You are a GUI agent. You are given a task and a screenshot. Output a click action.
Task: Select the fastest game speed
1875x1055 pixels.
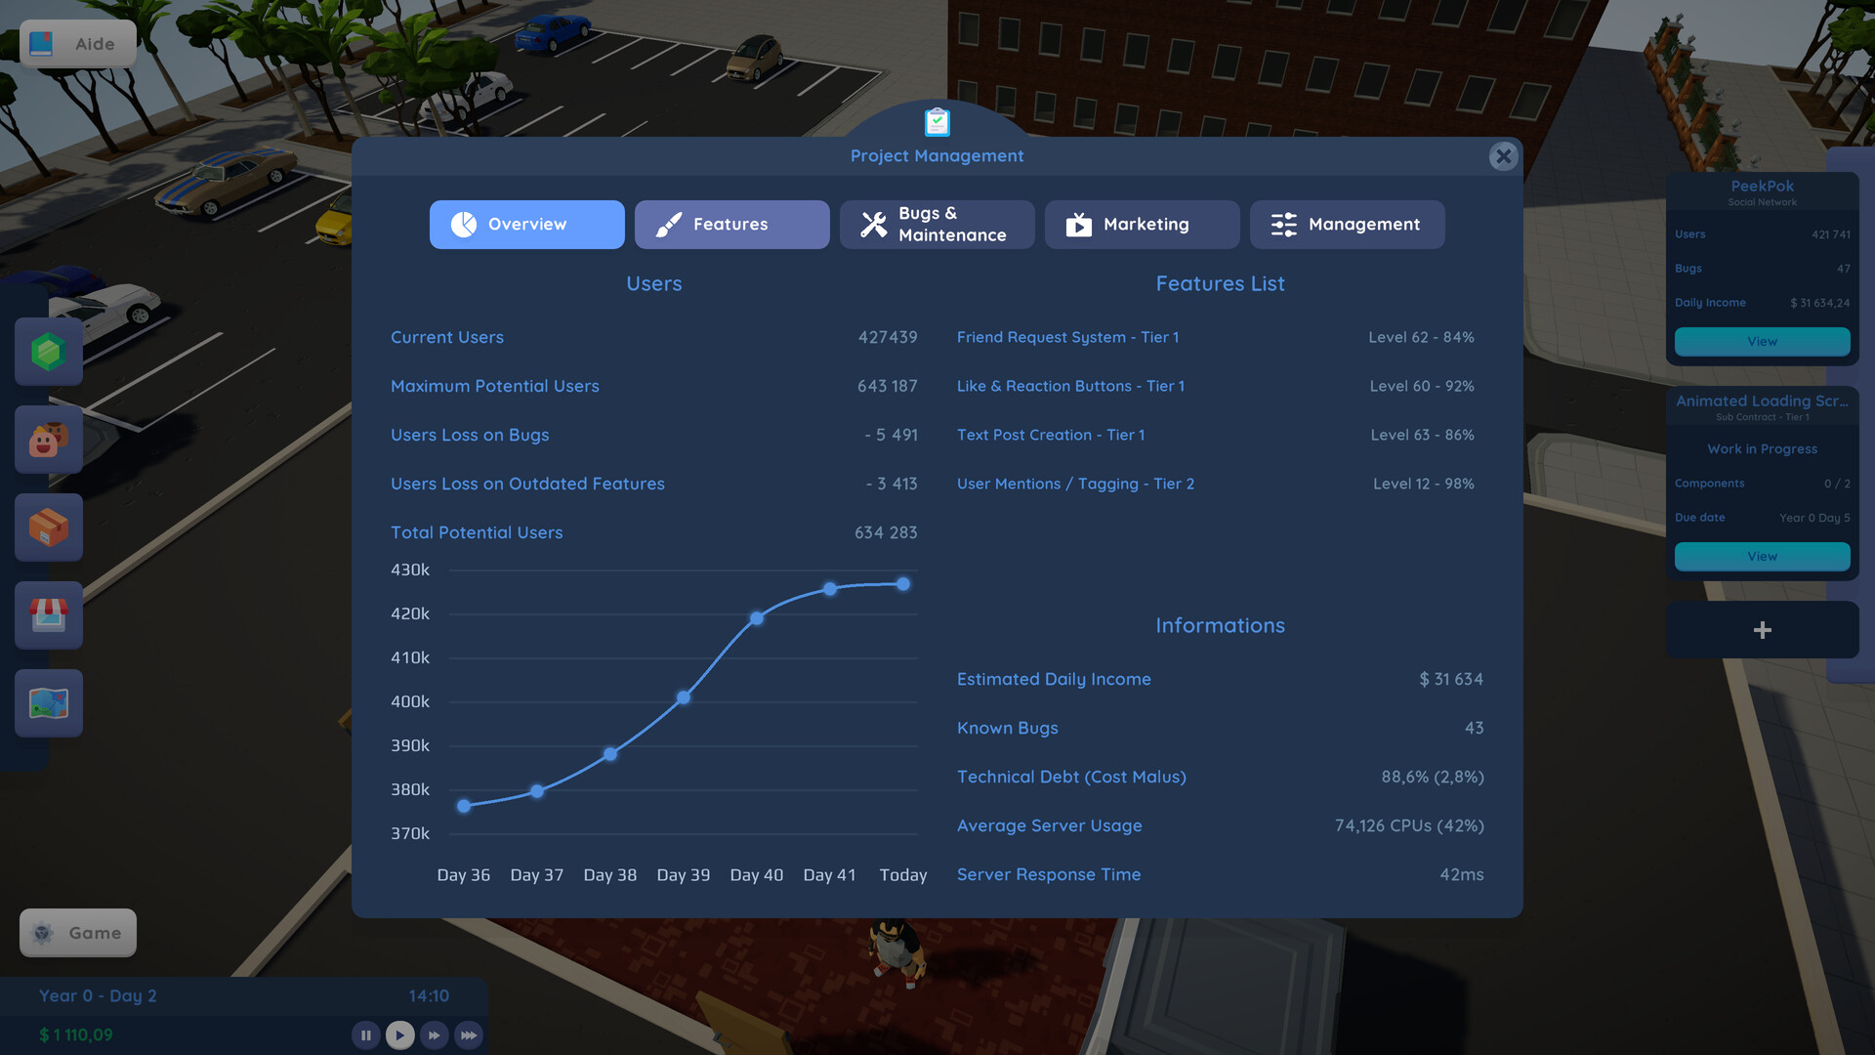(468, 1034)
